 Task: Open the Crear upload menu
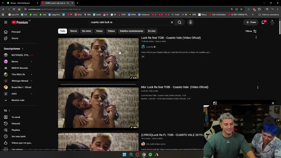coord(251,22)
